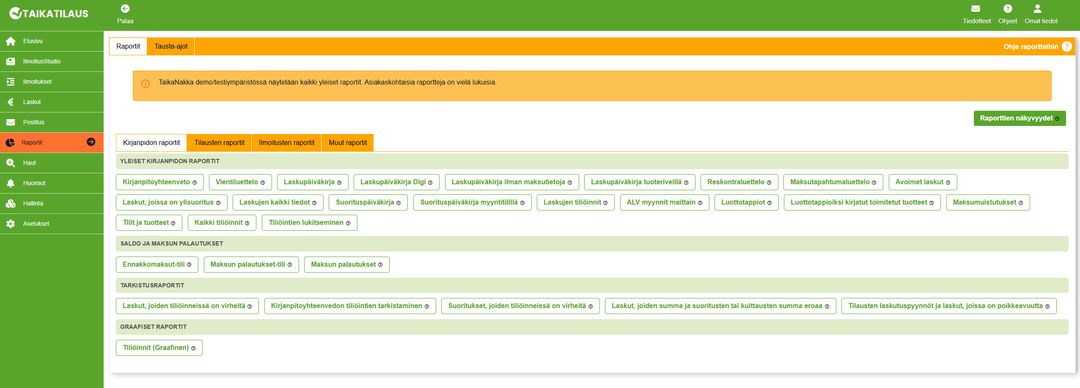Screen dimensions: 1080x388
Task: Click the question mark beside Ohje raportteihin
Action: (1066, 46)
